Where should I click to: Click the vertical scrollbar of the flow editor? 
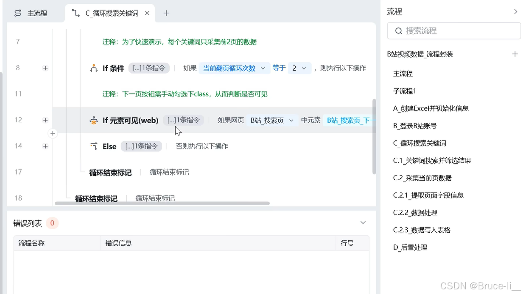(x=374, y=136)
